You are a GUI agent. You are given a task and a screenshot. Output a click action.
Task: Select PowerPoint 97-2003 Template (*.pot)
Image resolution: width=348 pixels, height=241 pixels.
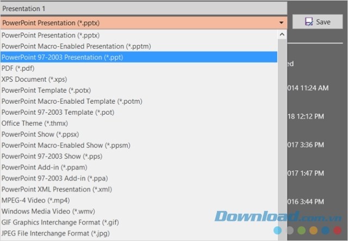tap(139, 112)
